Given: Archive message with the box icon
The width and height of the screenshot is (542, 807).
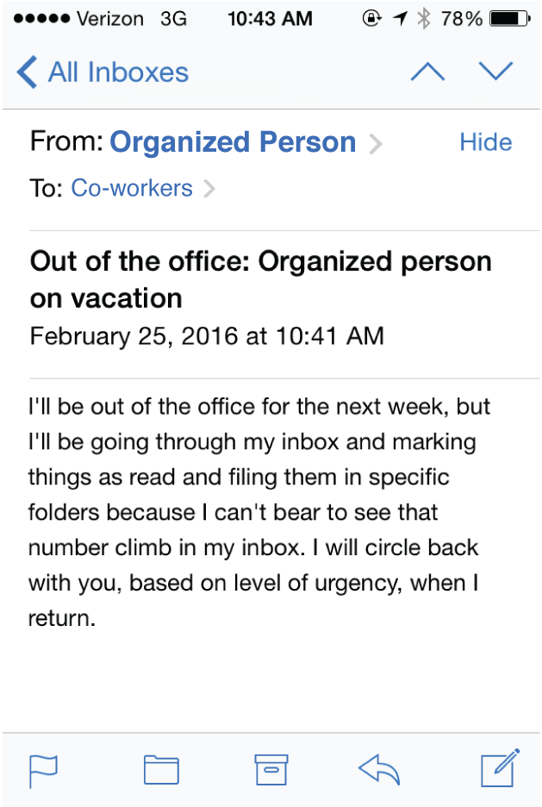Looking at the screenshot, I should (x=271, y=770).
